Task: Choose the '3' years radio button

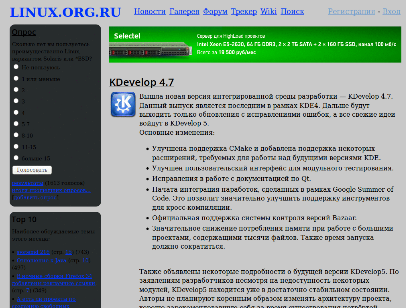Action: pyautogui.click(x=16, y=101)
